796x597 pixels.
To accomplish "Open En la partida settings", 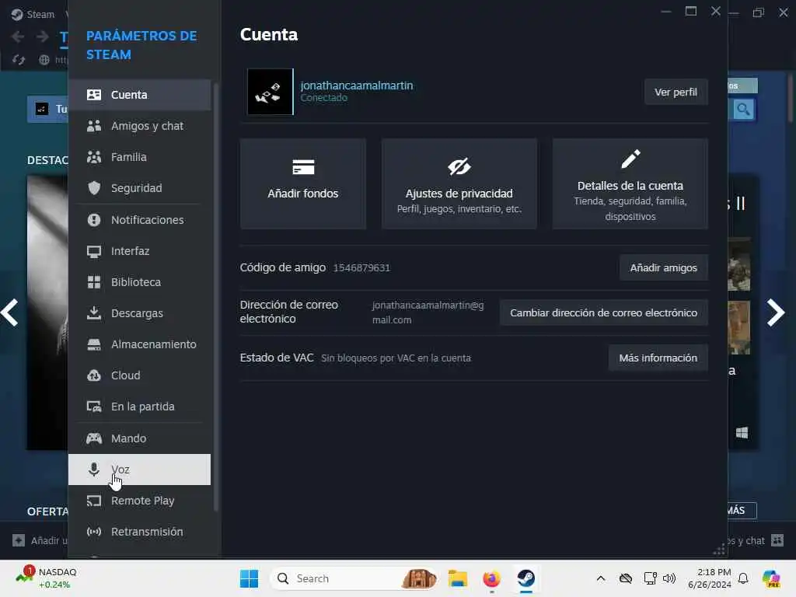I will [x=140, y=407].
